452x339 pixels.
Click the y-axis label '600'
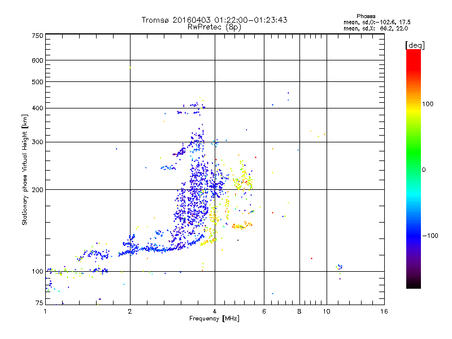(37, 60)
